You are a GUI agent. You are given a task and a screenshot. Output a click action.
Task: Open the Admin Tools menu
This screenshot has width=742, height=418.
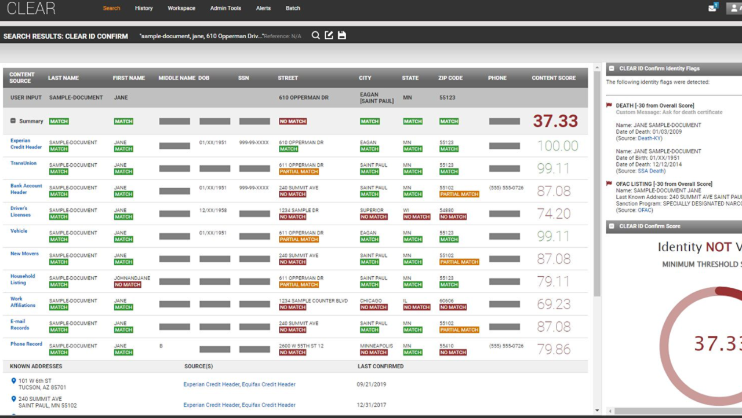225,8
